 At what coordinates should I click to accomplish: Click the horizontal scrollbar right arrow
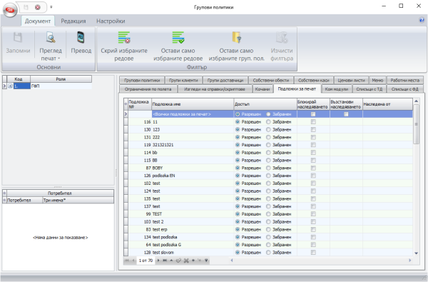(409, 261)
